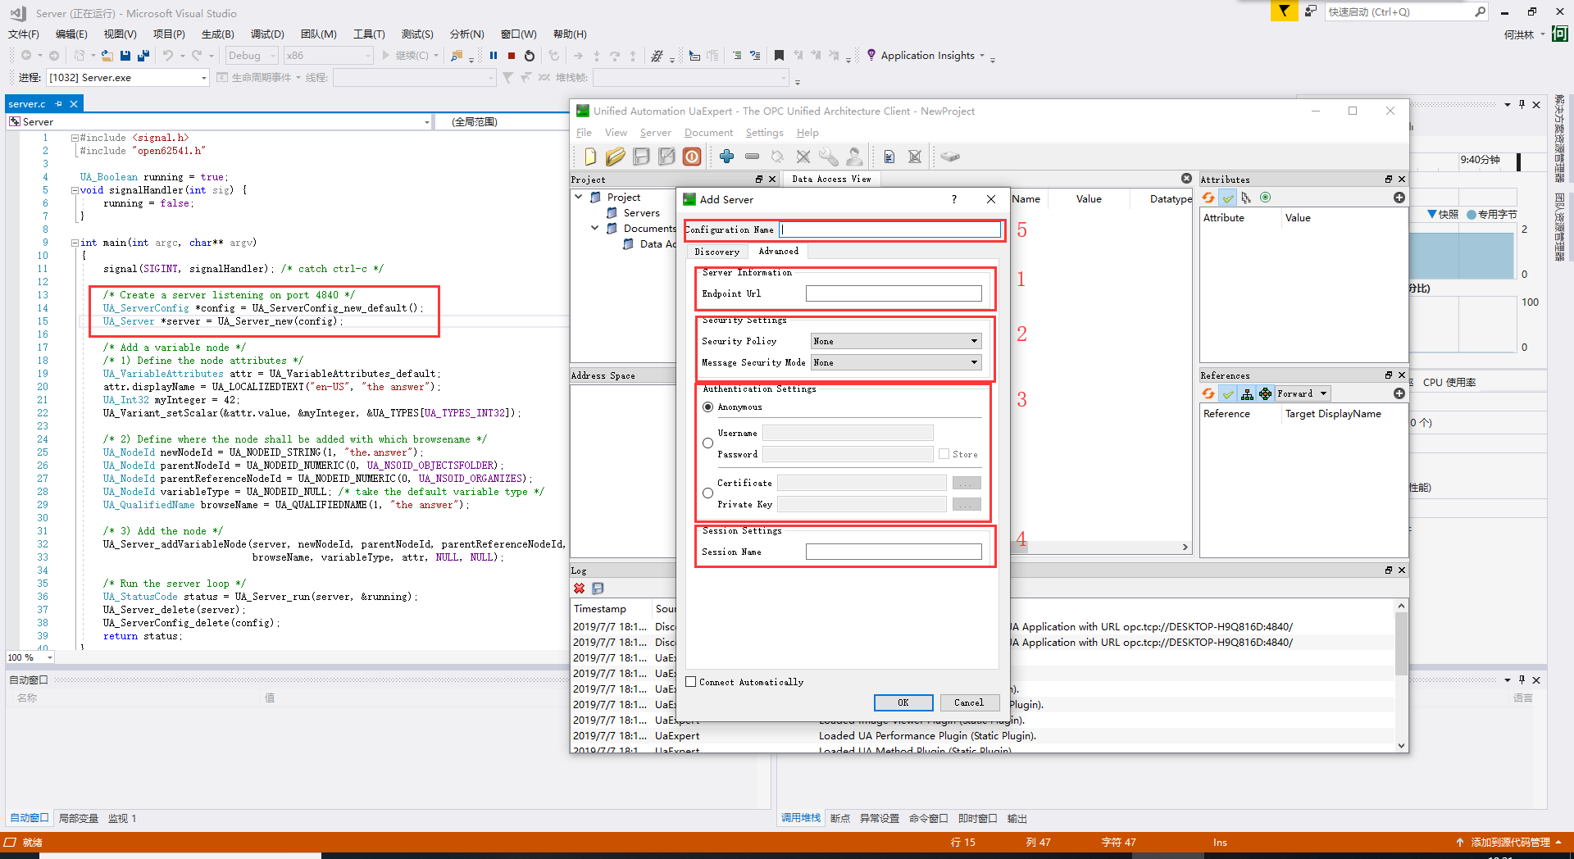The height and width of the screenshot is (859, 1574).
Task: Click the new document icon in UaExpert toolbar
Action: click(590, 157)
